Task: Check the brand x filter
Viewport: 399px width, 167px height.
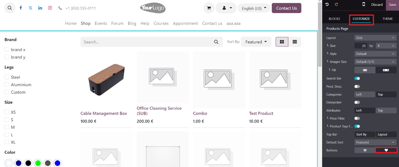Action: click(x=7, y=49)
